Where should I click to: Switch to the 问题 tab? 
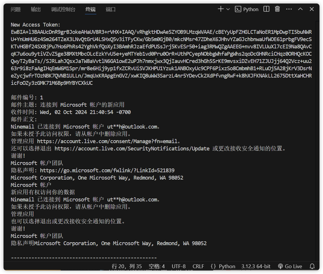(x=16, y=9)
